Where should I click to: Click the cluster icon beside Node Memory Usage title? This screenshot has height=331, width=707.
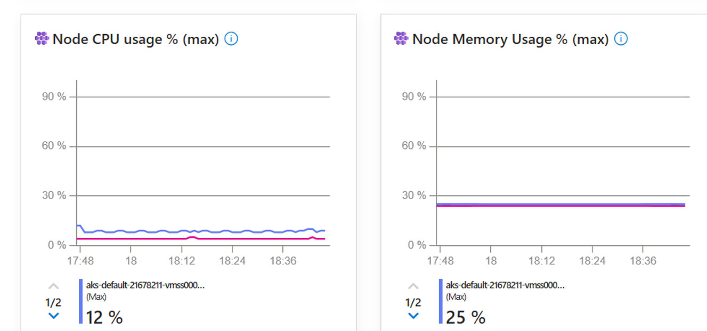coord(401,38)
